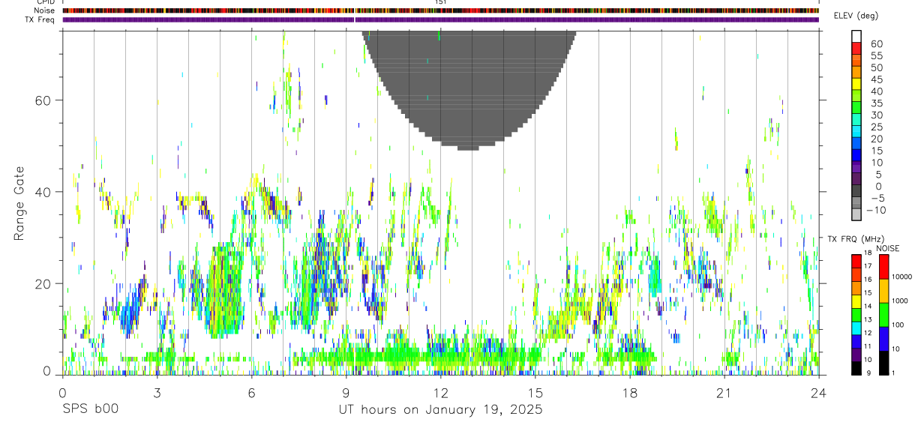Click the ELEV colorbar value '45'
Viewport: 921px width, 425px height.
[876, 79]
